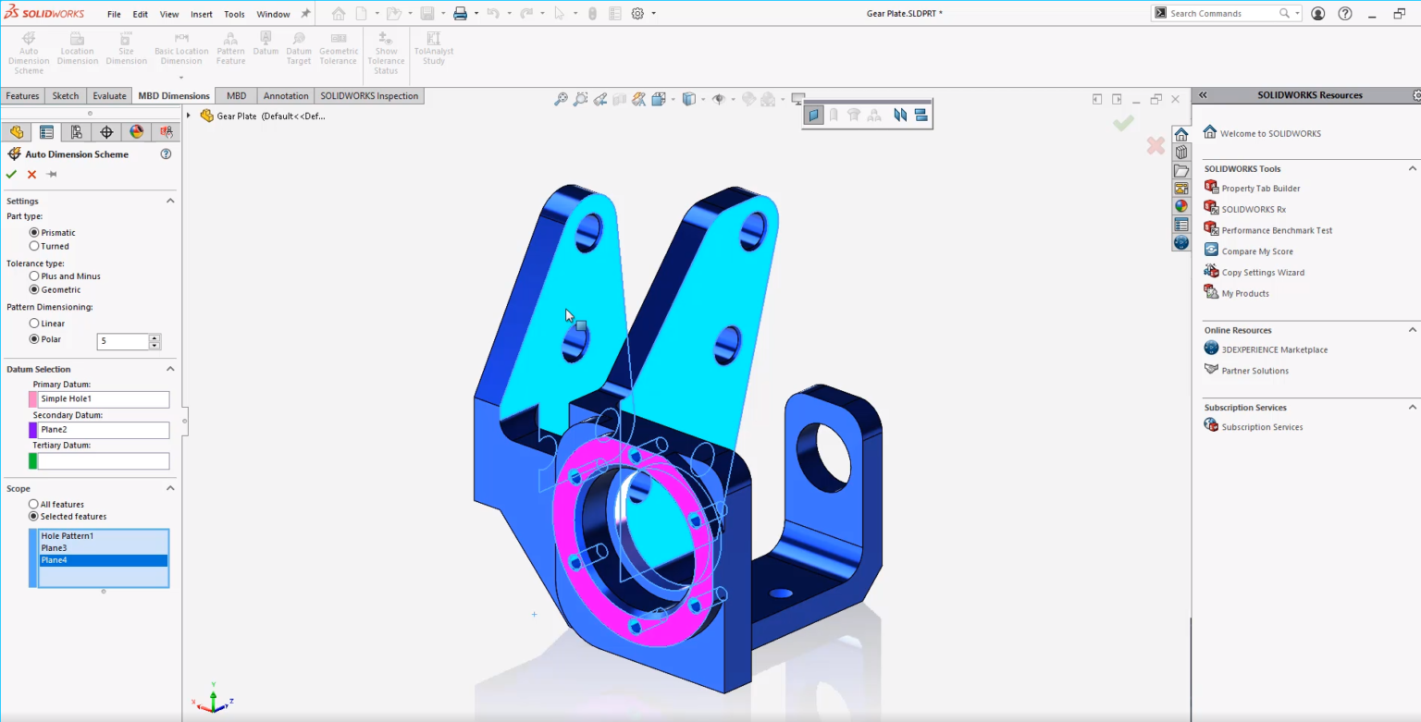Select the FeatureManager design tree icon
1421x722 pixels.
click(17, 131)
